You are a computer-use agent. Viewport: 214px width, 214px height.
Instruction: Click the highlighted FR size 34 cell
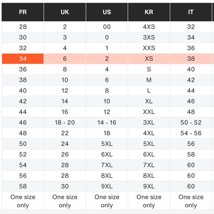(x=23, y=59)
